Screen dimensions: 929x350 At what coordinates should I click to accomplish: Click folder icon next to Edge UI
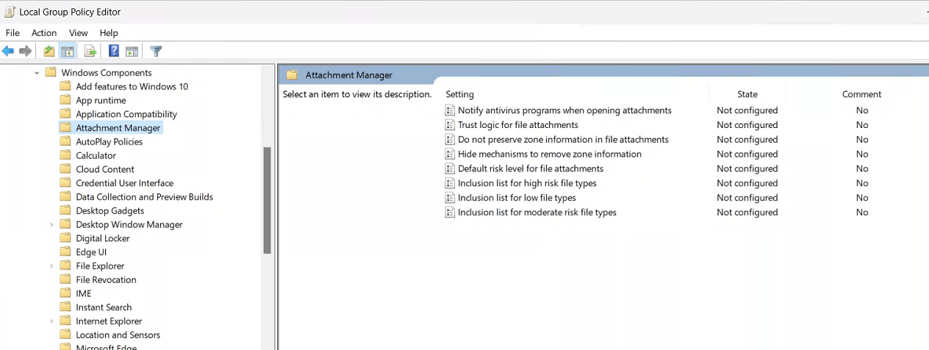coord(65,252)
